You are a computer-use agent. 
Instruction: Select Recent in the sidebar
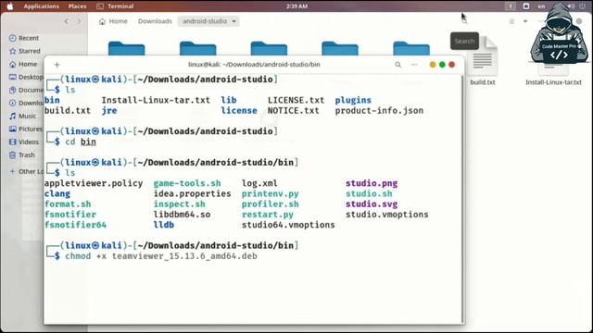[x=24, y=38]
